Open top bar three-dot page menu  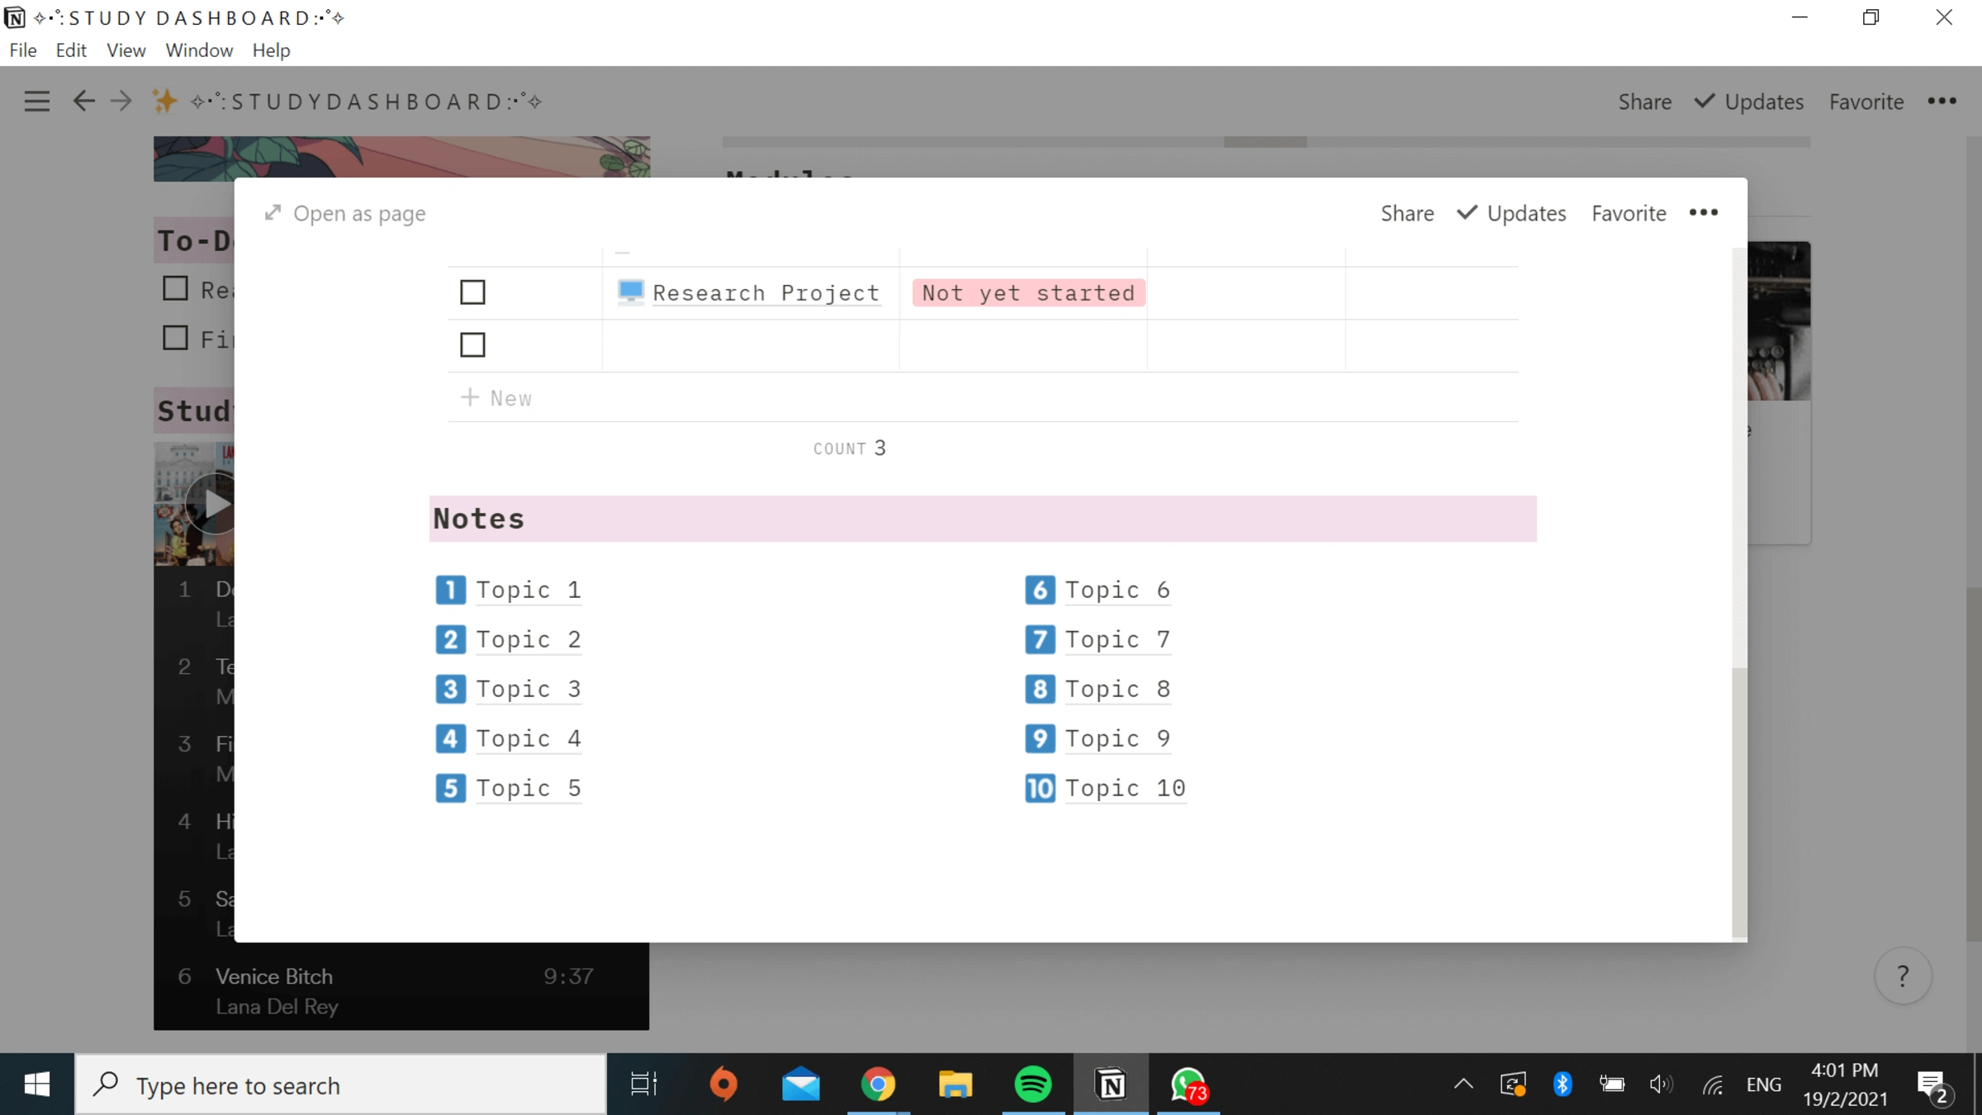[x=1942, y=102]
